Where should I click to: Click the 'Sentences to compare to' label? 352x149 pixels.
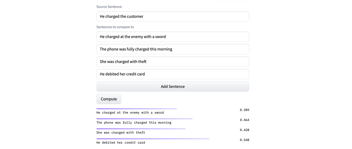[x=115, y=27]
